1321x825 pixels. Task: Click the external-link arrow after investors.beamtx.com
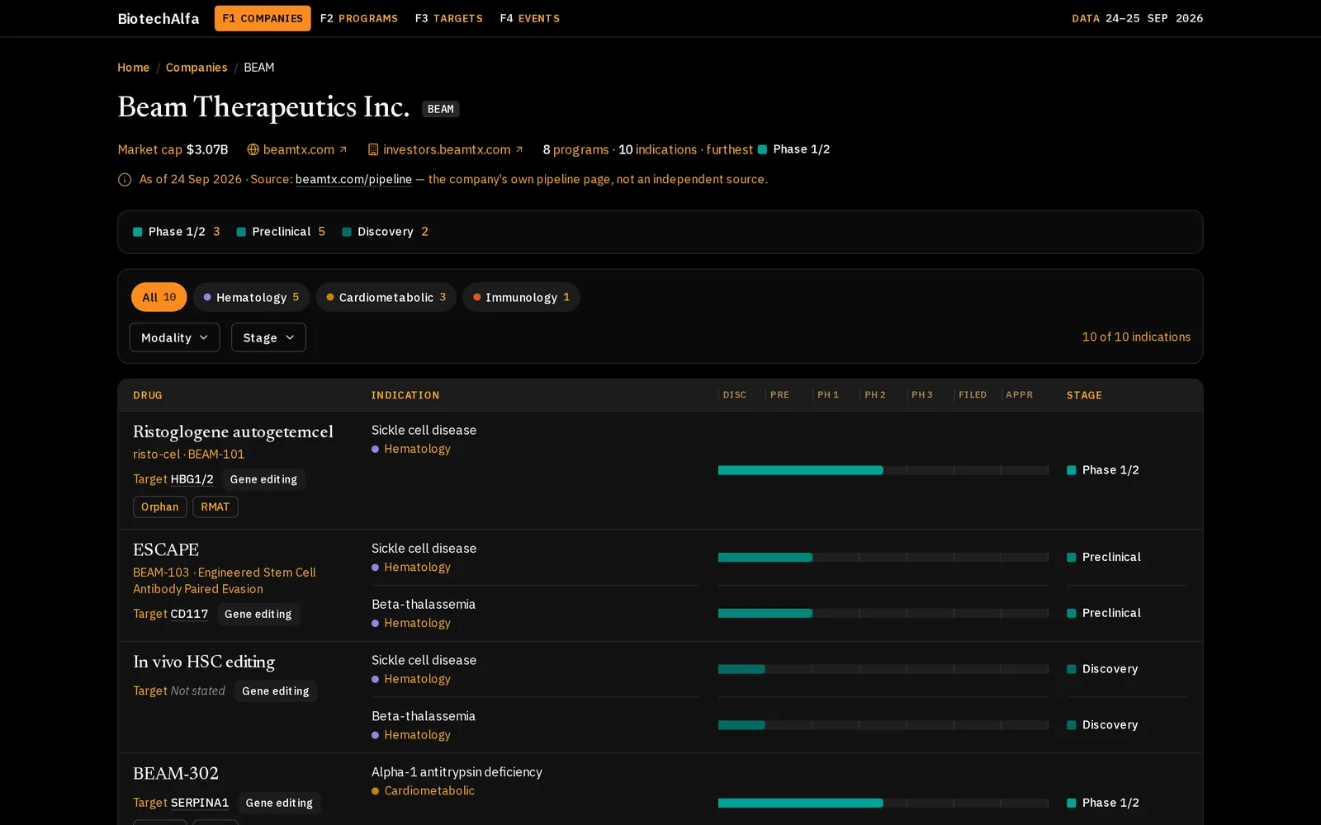tap(519, 149)
